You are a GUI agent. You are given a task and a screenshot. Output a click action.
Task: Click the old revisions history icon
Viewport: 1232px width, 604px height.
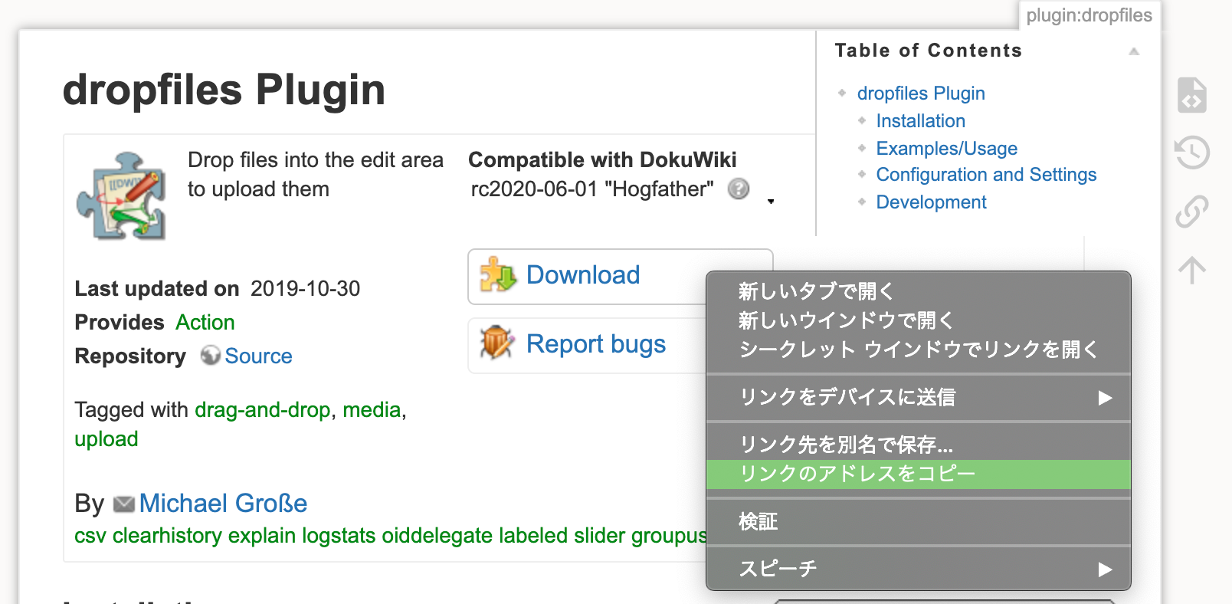click(1192, 153)
